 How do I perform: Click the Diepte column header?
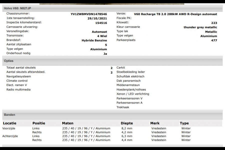click(126, 123)
